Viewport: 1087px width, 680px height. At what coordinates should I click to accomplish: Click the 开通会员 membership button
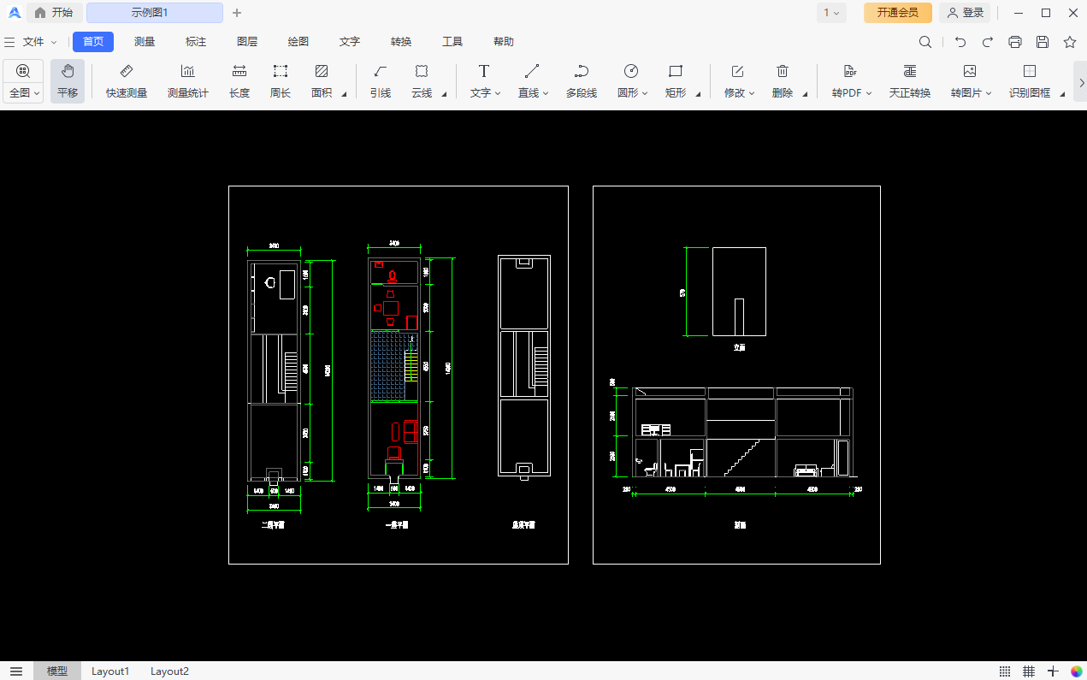coord(897,13)
